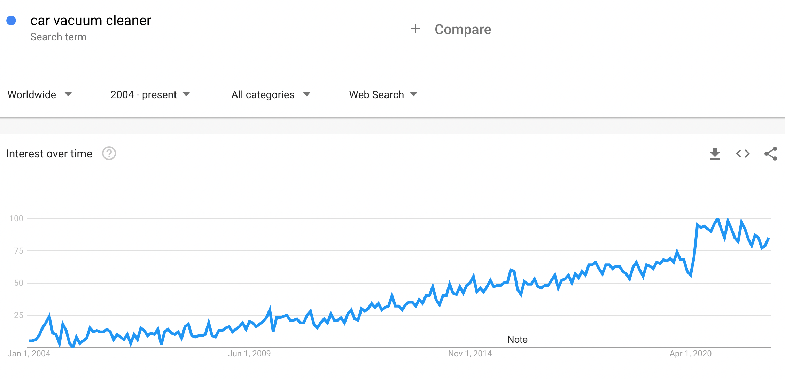Share the interest over time chart
Image resolution: width=785 pixels, height=379 pixels.
pyautogui.click(x=770, y=154)
